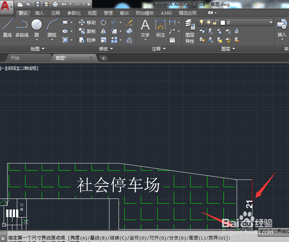Switch to the 插入 ribbon tab

tap(39, 13)
